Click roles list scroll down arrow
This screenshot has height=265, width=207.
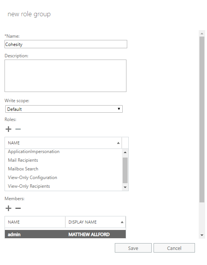point(125,187)
